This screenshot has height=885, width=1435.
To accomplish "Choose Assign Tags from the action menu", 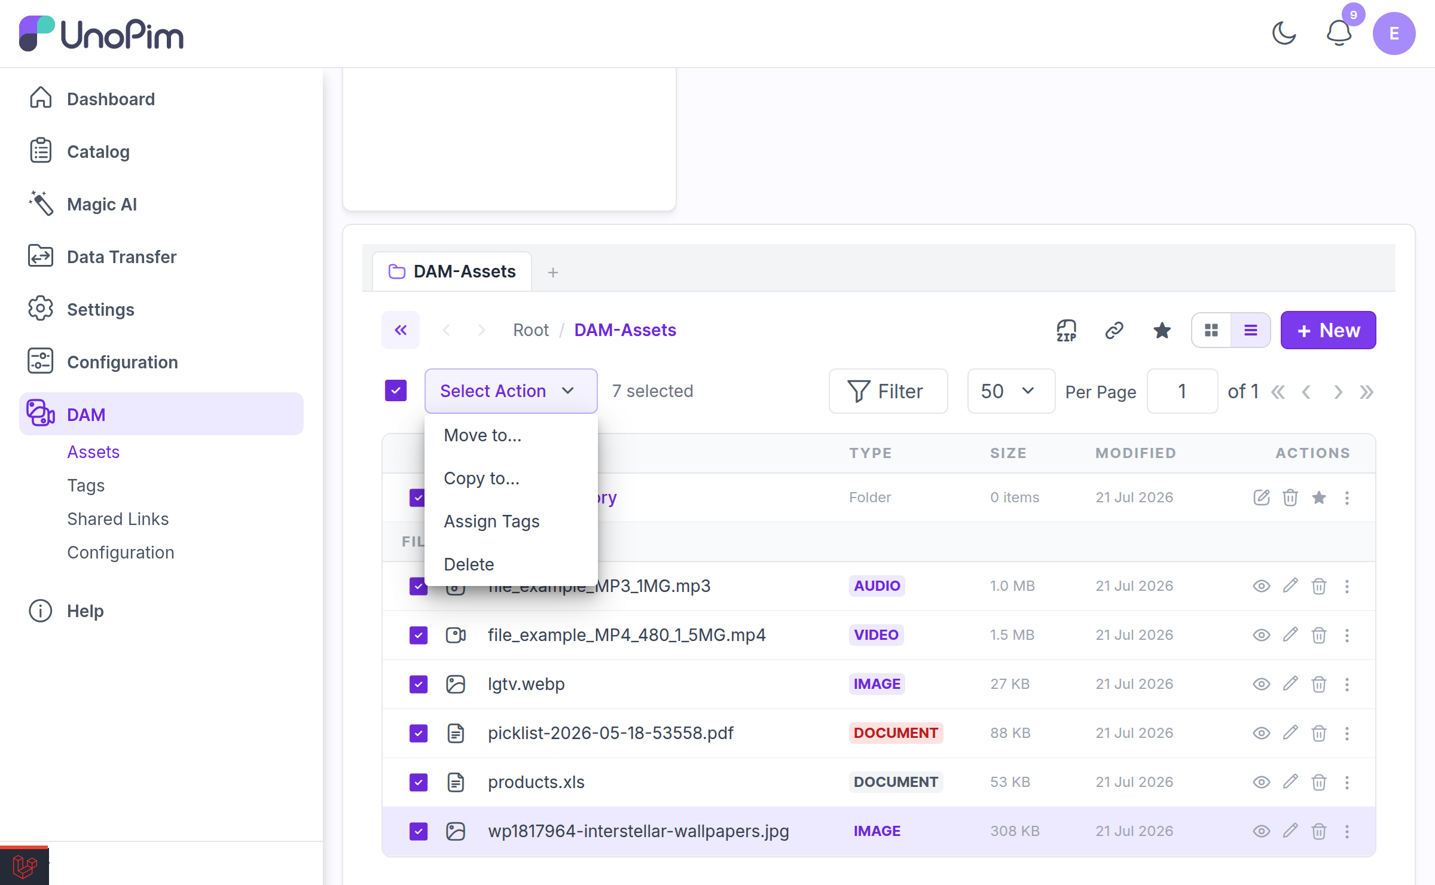I will pyautogui.click(x=491, y=521).
